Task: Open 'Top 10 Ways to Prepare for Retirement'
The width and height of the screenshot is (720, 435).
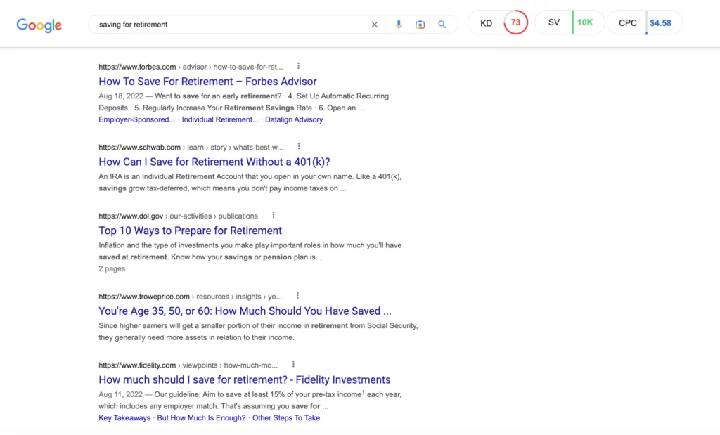Action: [190, 231]
